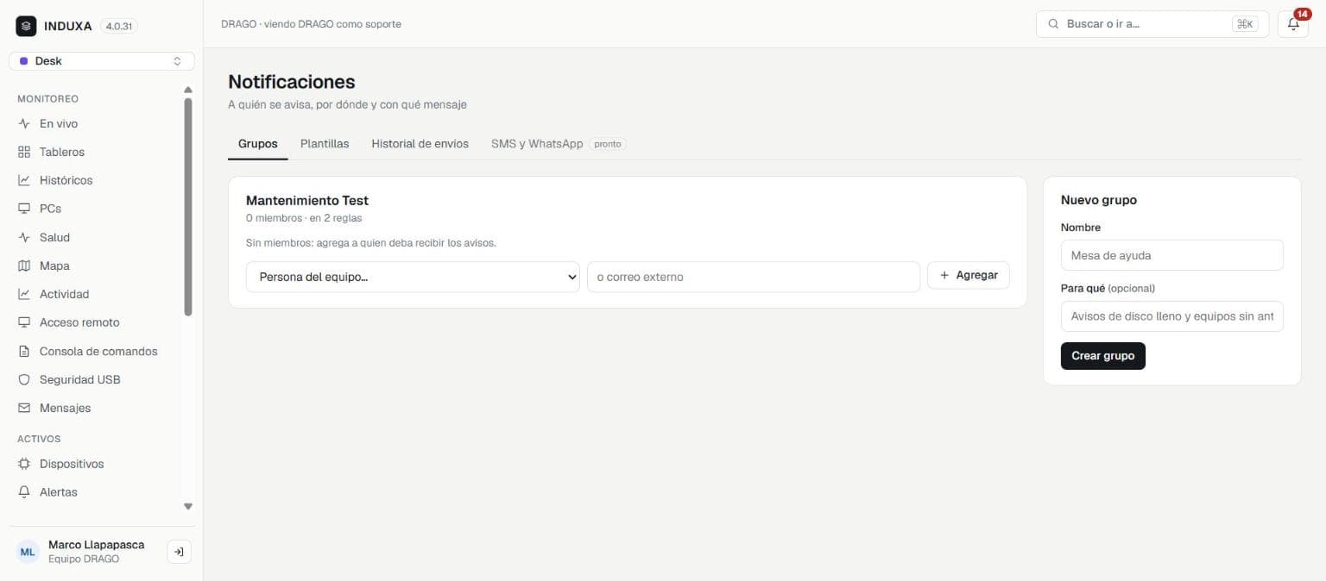This screenshot has height=581, width=1326.
Task: Click the Salud pulse icon
Action: (24, 238)
